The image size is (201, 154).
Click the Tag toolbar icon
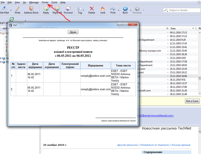(80, 9)
